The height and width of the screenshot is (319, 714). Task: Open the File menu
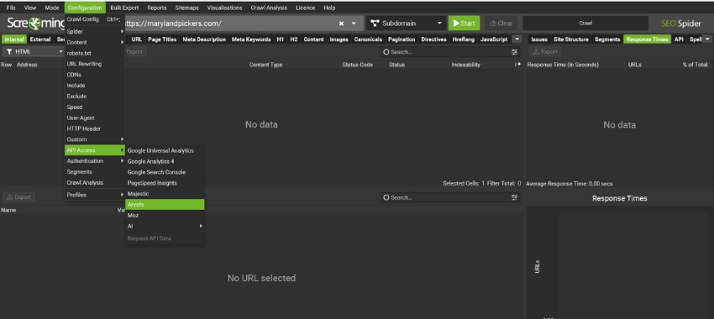coord(10,8)
